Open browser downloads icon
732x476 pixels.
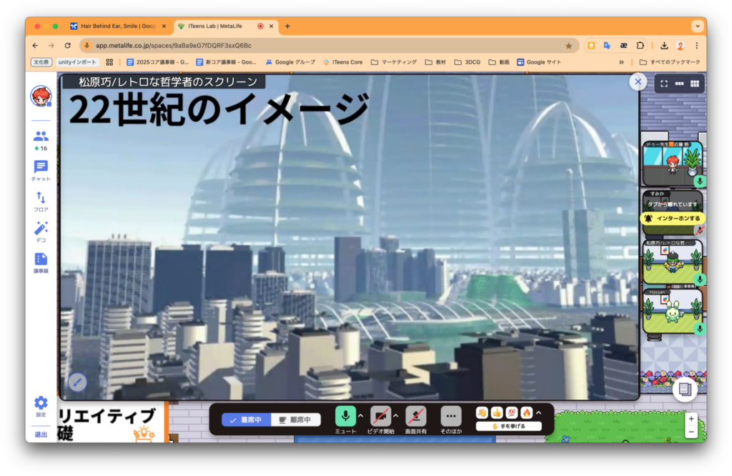[664, 45]
